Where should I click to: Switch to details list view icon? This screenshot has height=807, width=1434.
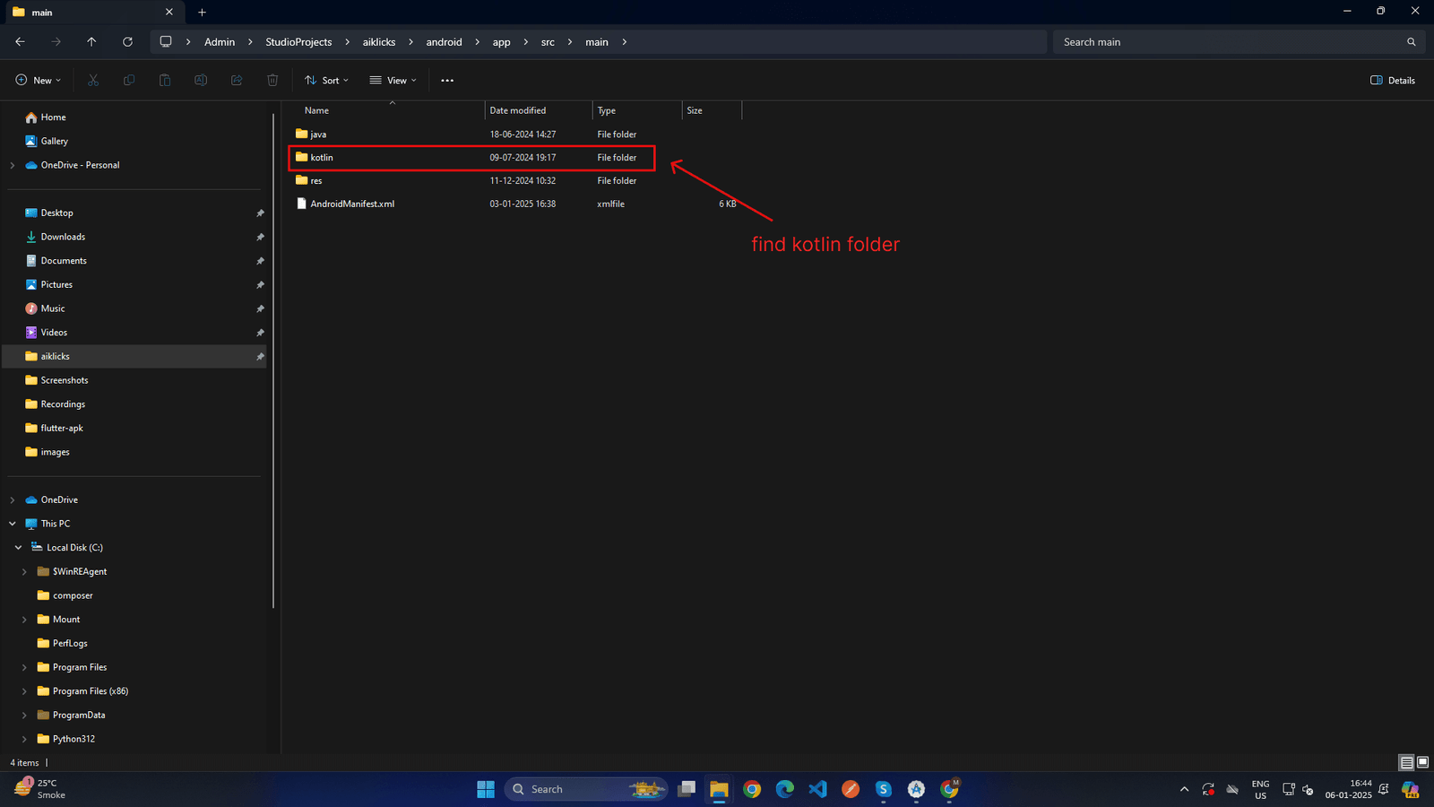[x=1406, y=762]
